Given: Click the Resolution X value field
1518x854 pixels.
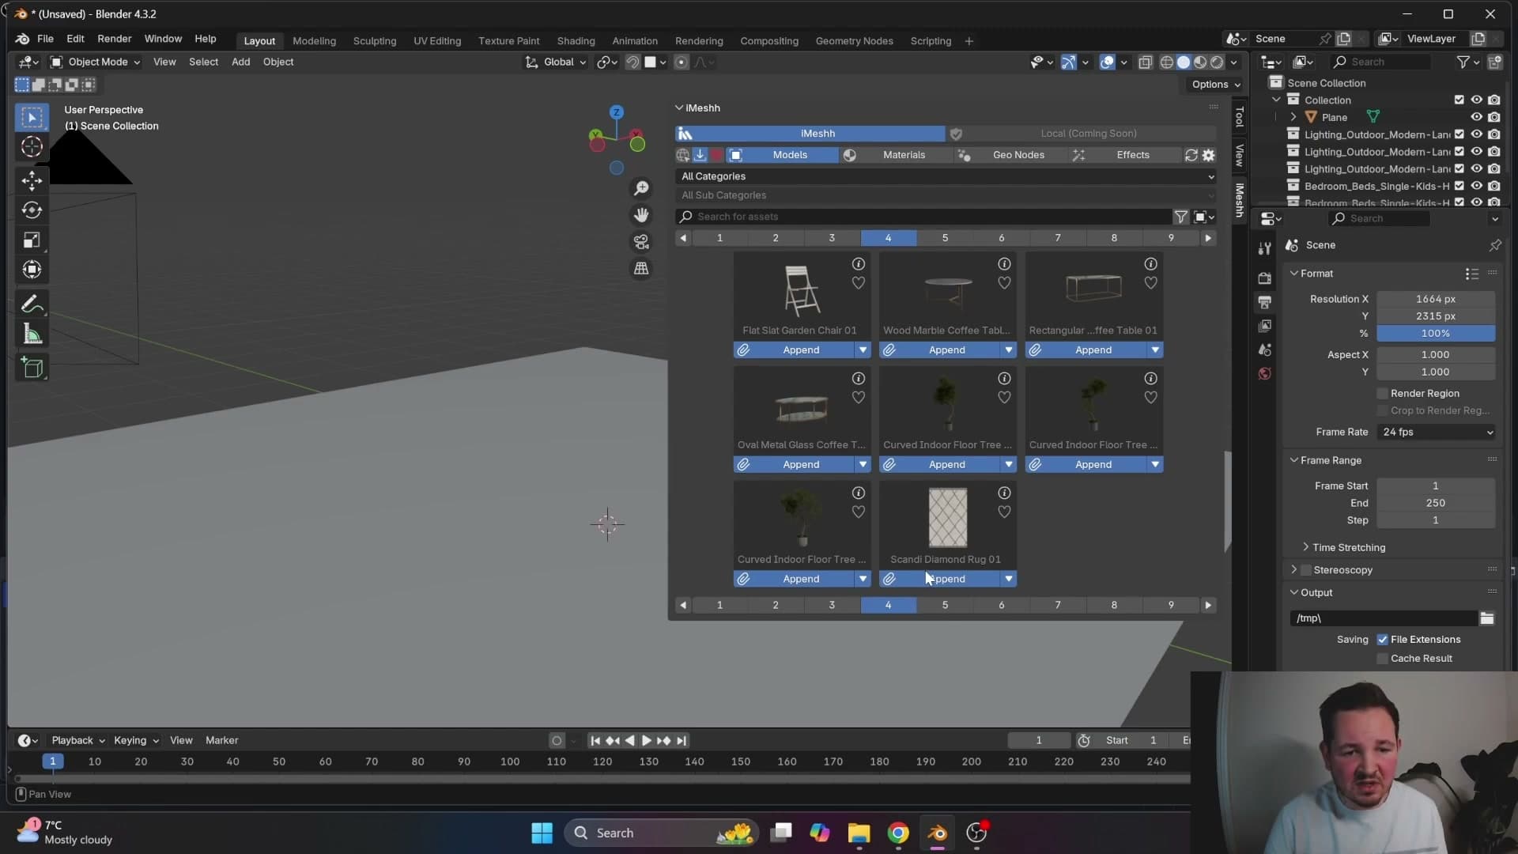Looking at the screenshot, I should click(x=1436, y=299).
